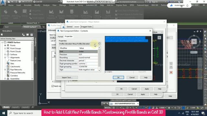Switch to the Model drawing tab
Image resolution: width=207 pixels, height=116 pixels.
6,107
